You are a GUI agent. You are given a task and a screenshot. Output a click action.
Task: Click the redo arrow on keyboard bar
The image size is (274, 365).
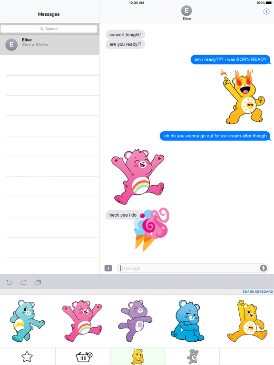tap(23, 282)
